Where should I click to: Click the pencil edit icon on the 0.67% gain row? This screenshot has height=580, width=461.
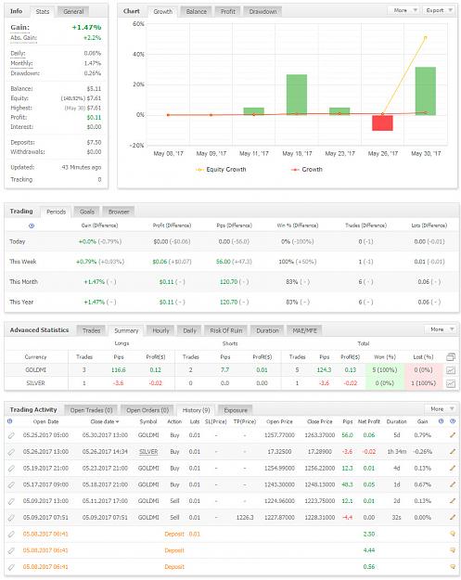(453, 484)
